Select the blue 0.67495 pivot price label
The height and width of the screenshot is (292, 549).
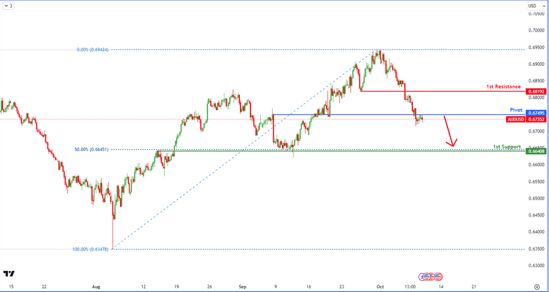pyautogui.click(x=536, y=113)
